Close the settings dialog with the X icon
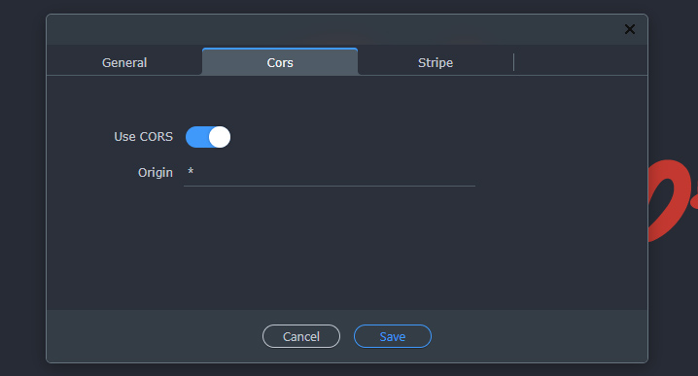 (x=629, y=29)
